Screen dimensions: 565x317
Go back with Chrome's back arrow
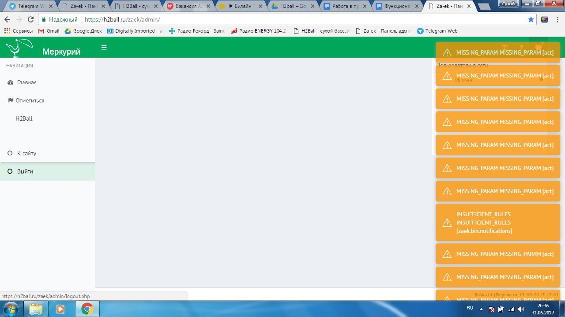pyautogui.click(x=7, y=20)
